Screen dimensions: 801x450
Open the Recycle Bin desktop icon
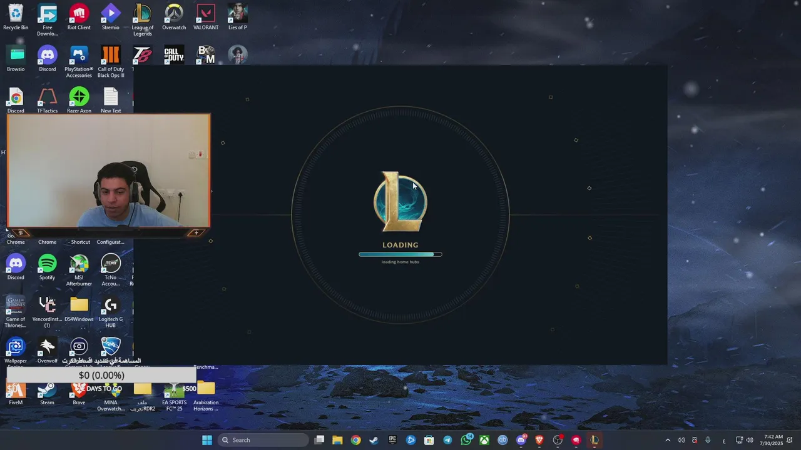click(16, 17)
